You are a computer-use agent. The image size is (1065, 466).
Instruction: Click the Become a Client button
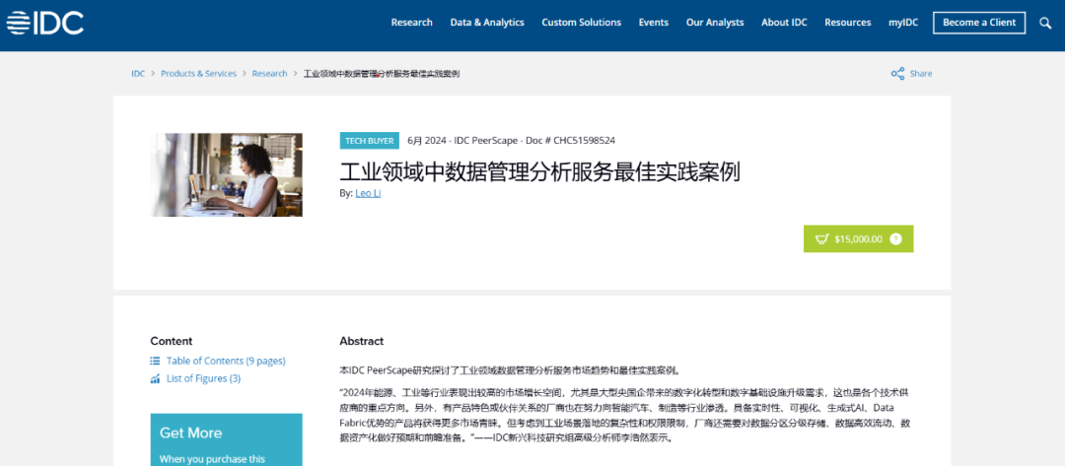(979, 23)
